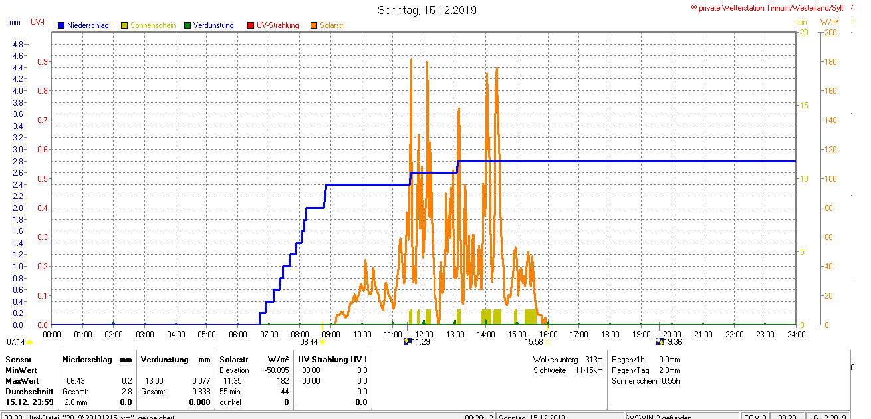Click the MaxWert row label
This screenshot has height=419, width=871.
(22, 381)
